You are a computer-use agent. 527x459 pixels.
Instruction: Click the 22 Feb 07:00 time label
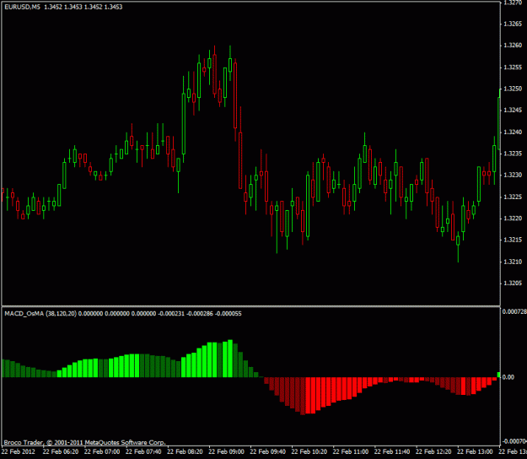coord(102,451)
